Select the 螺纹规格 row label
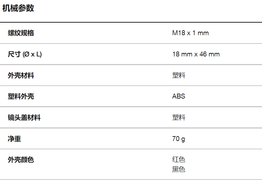262x180 pixels. coord(21,33)
